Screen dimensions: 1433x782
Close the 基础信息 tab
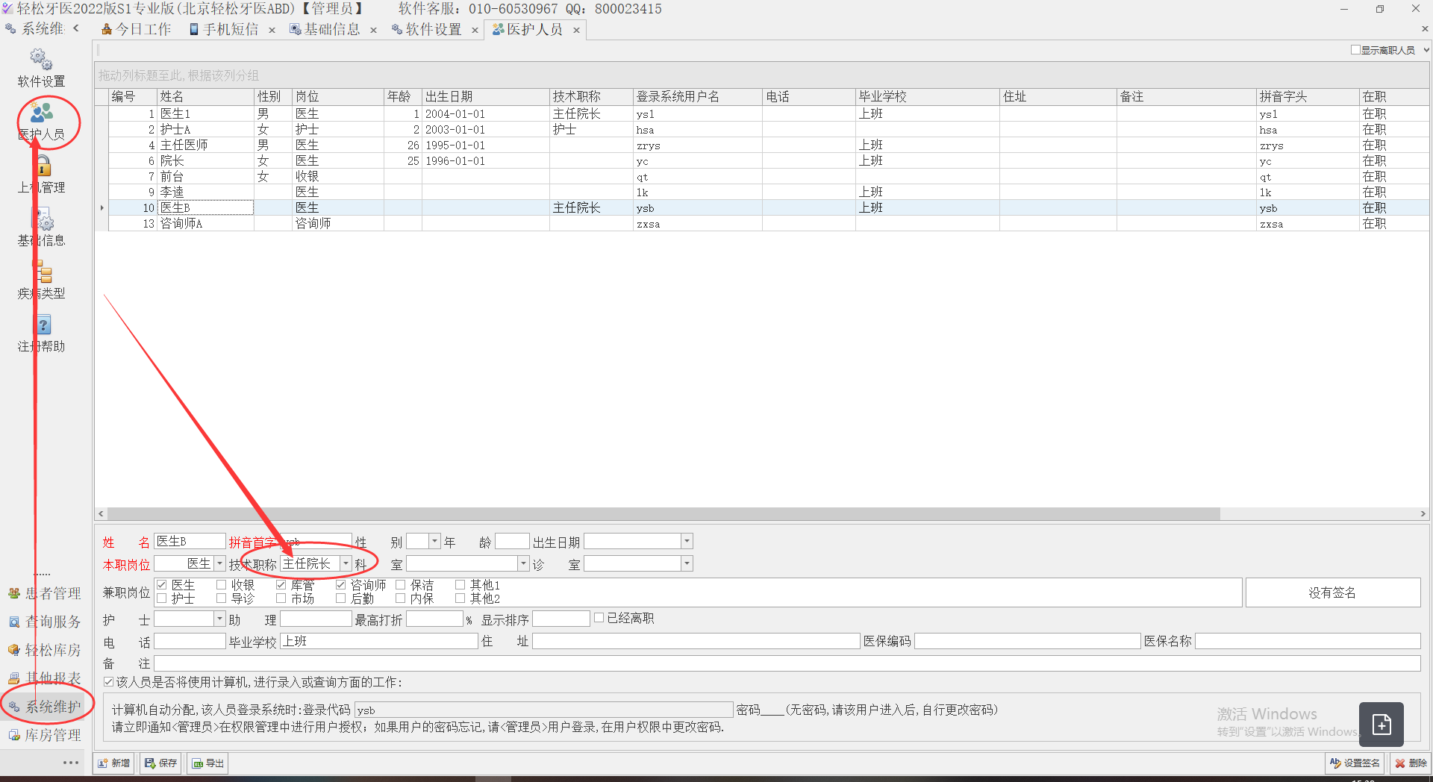(x=374, y=30)
